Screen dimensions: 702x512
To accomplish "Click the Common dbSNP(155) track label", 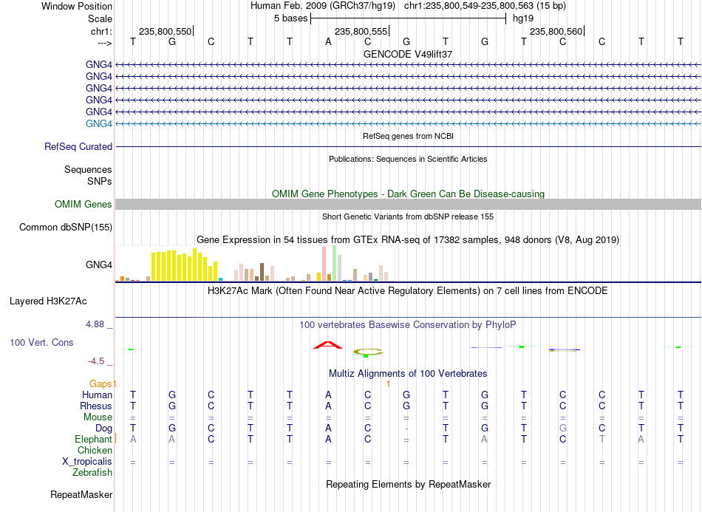I will [66, 227].
